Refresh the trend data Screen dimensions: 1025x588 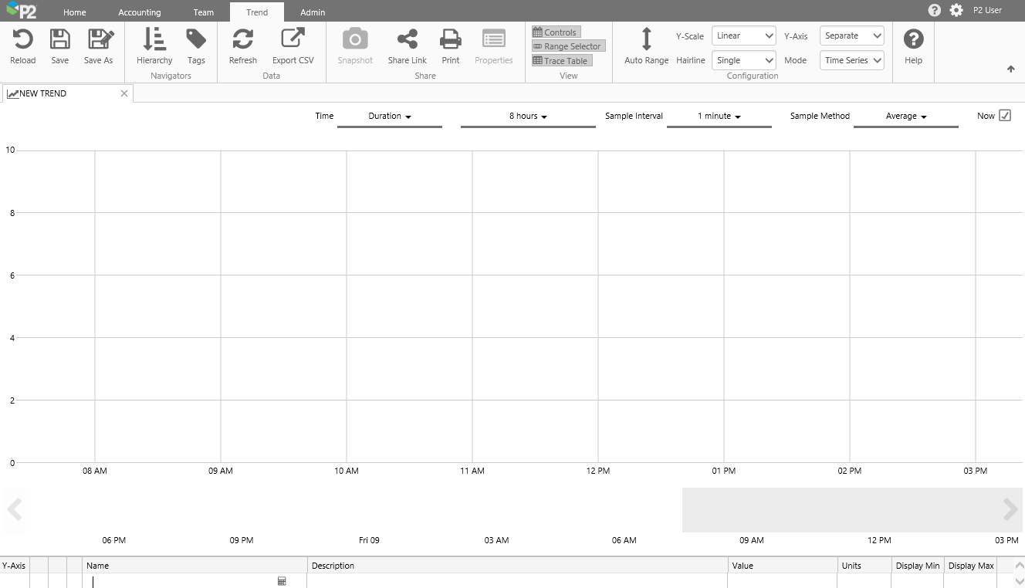coord(243,40)
